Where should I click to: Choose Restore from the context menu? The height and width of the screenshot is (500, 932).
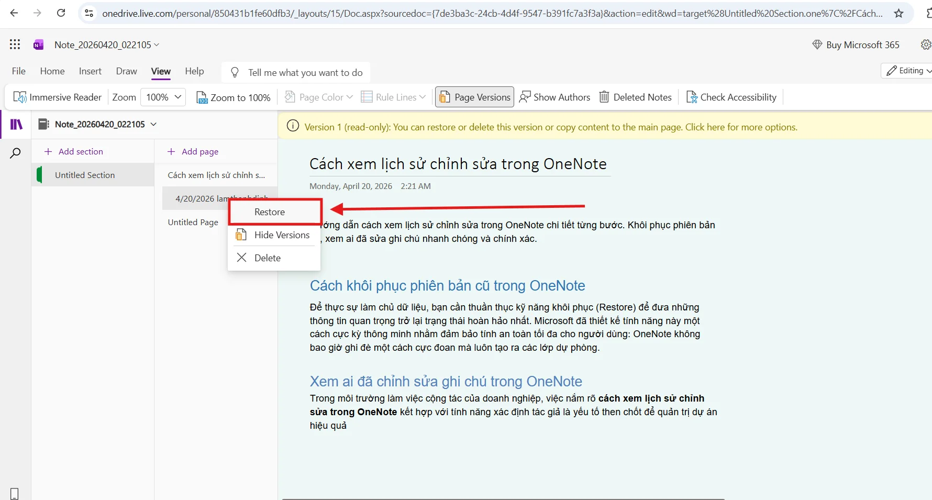[x=275, y=212]
